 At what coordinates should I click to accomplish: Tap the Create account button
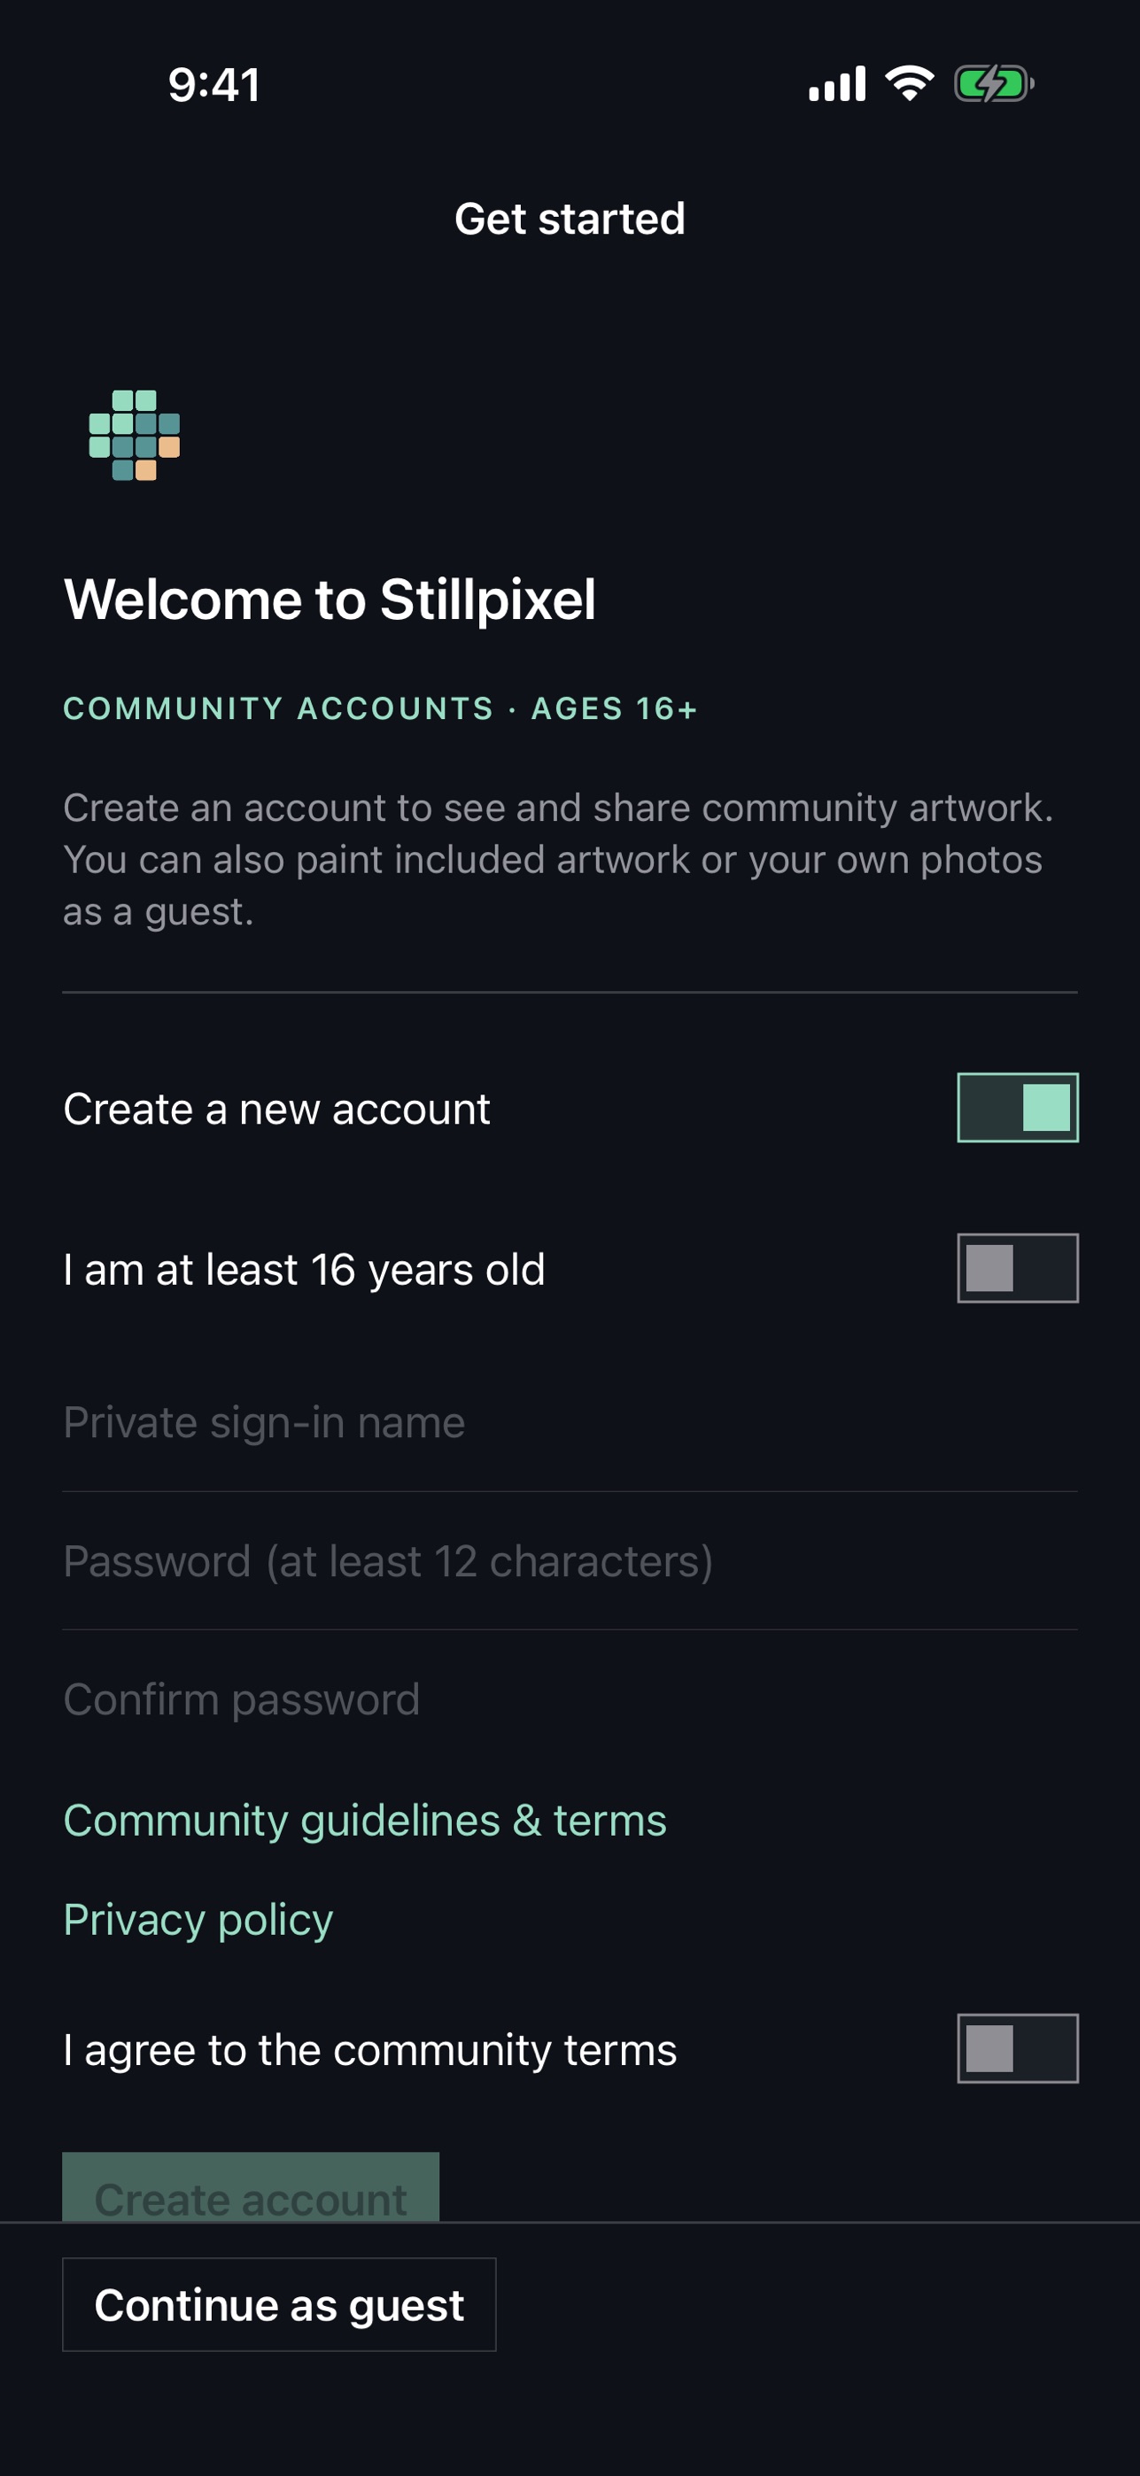[251, 2187]
